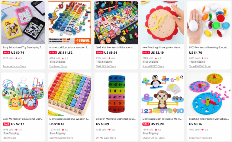Visit the Today with you Store under $0.74 item

tap(14, 66)
